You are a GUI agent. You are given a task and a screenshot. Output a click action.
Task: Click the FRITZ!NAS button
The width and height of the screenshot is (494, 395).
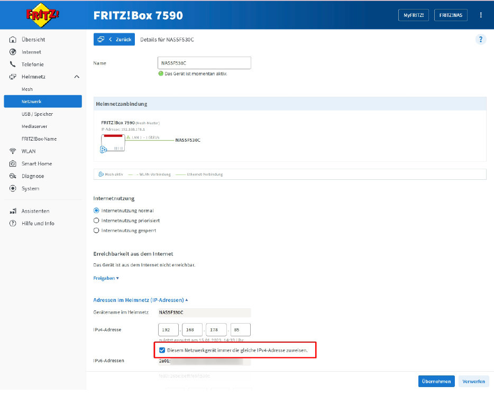pos(451,15)
